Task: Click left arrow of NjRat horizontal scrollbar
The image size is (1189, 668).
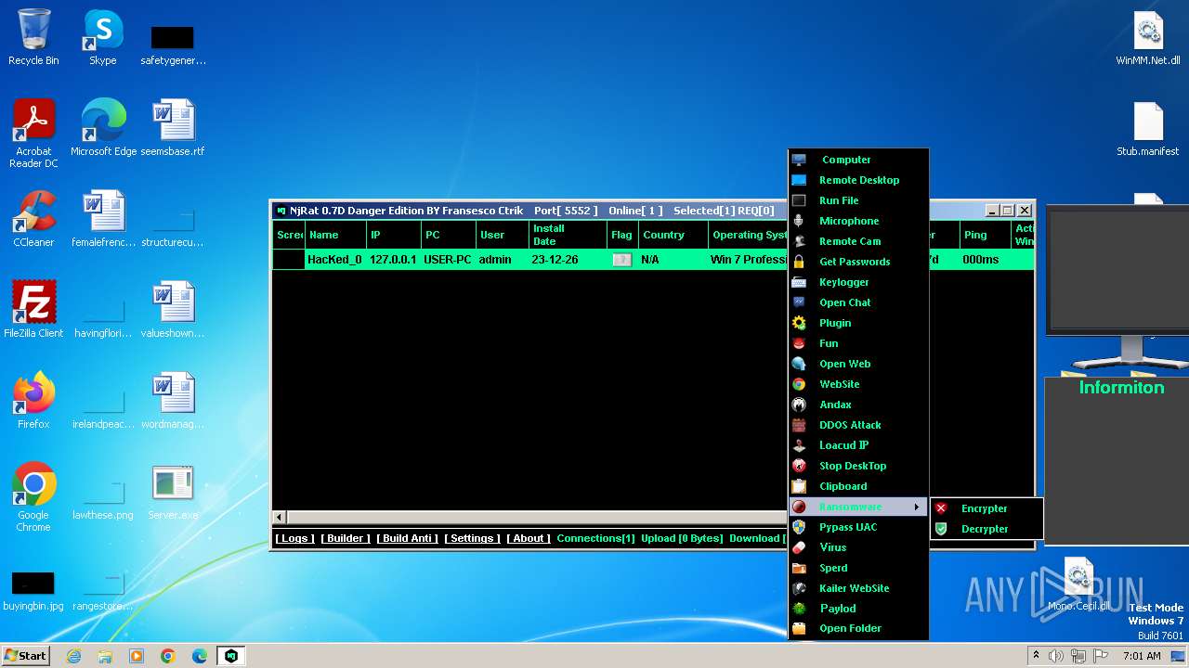Action: pyautogui.click(x=279, y=517)
